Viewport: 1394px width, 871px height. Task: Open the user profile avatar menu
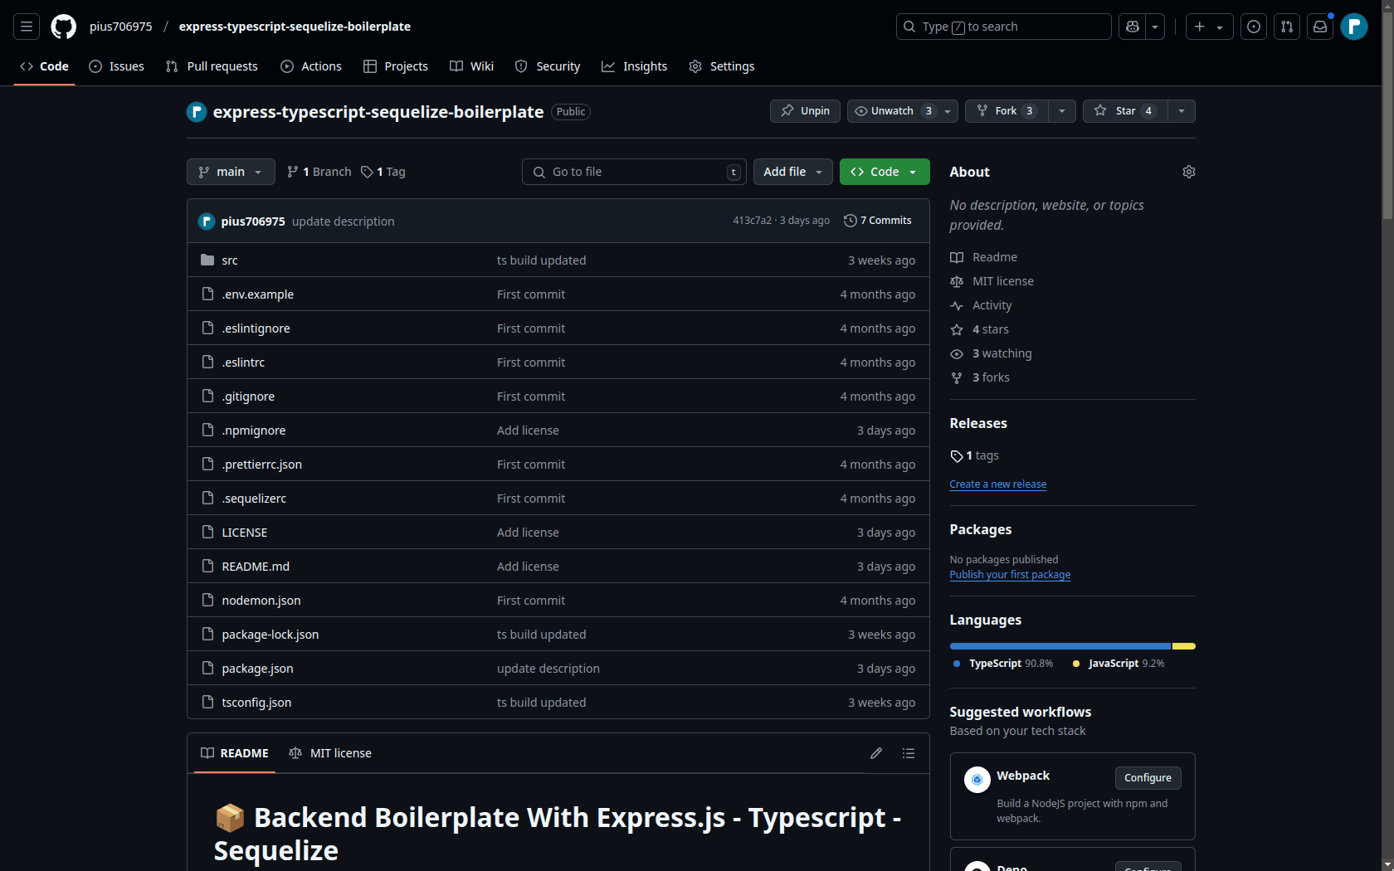[x=1354, y=27]
